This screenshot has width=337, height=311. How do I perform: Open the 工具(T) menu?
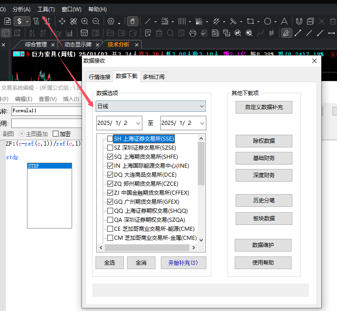(x=46, y=9)
